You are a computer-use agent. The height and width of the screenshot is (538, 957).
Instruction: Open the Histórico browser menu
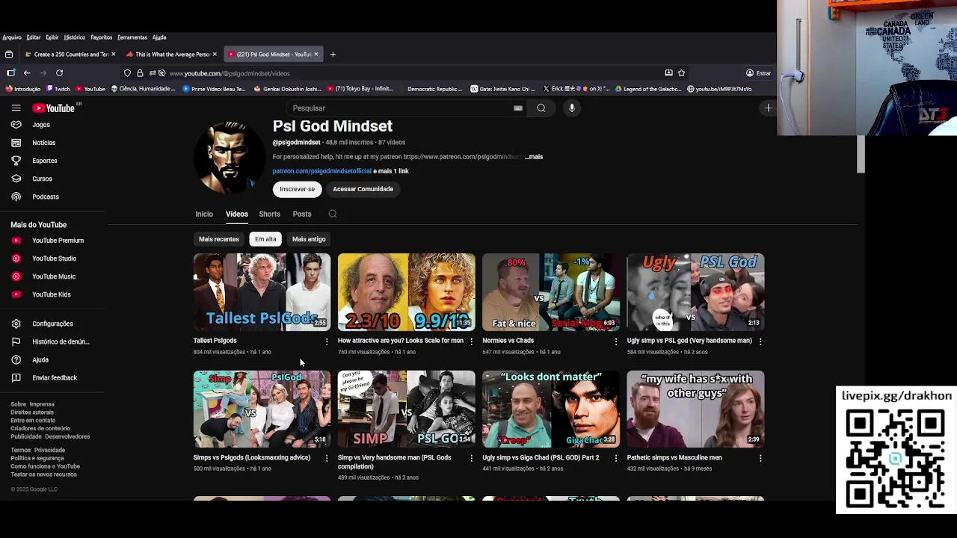tap(74, 37)
